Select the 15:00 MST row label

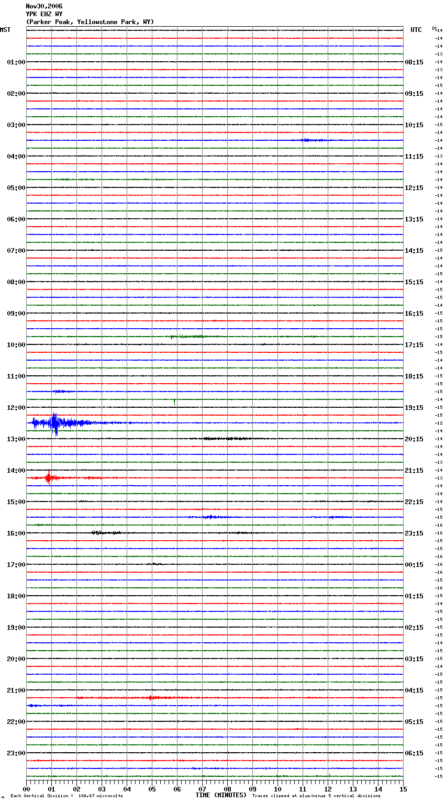16,502
